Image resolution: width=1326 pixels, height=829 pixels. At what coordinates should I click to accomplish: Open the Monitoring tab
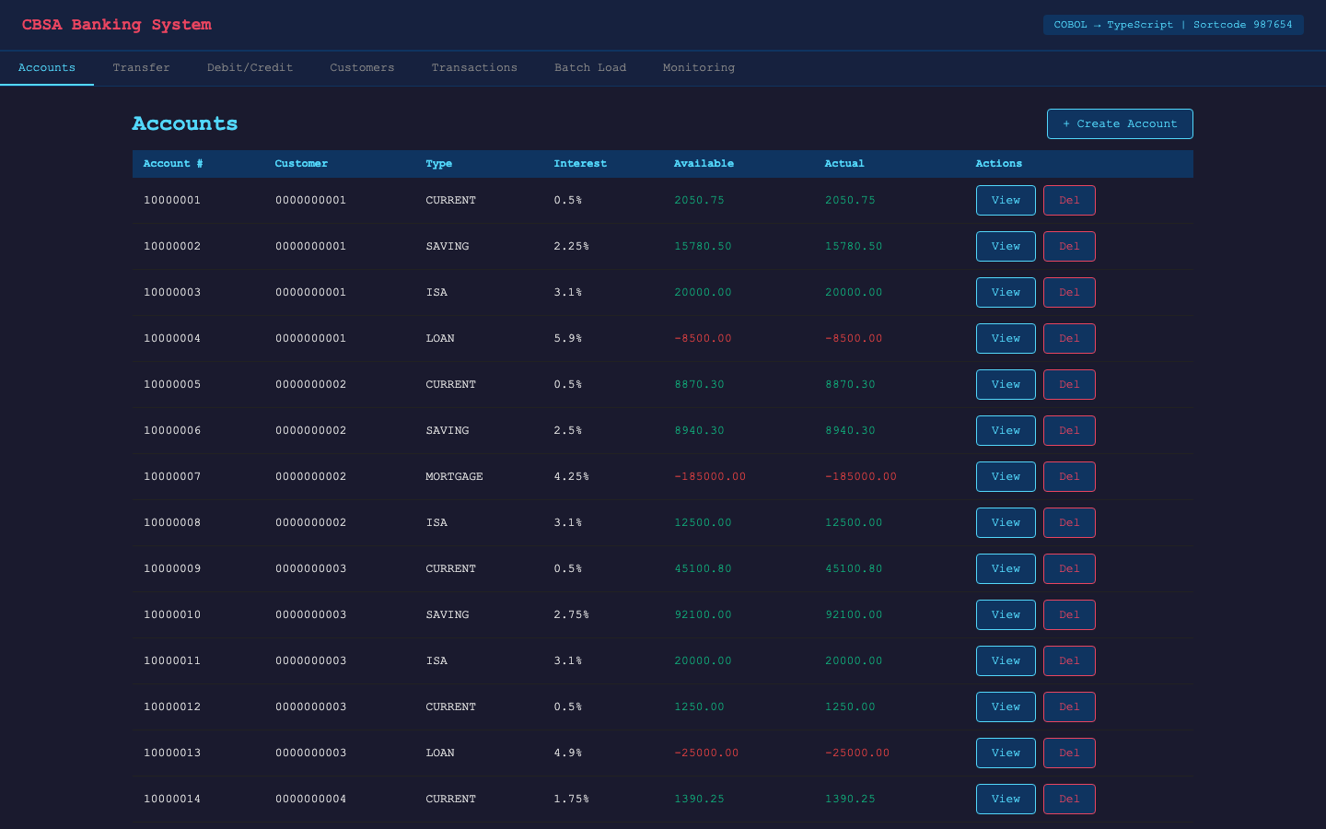698,68
